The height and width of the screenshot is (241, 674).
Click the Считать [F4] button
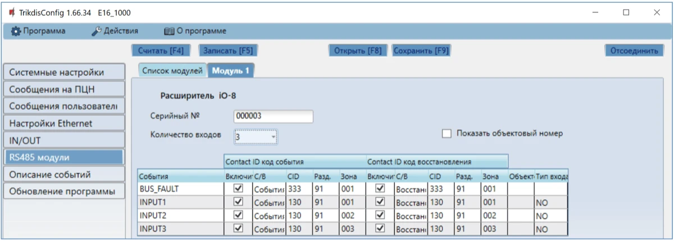(x=161, y=51)
